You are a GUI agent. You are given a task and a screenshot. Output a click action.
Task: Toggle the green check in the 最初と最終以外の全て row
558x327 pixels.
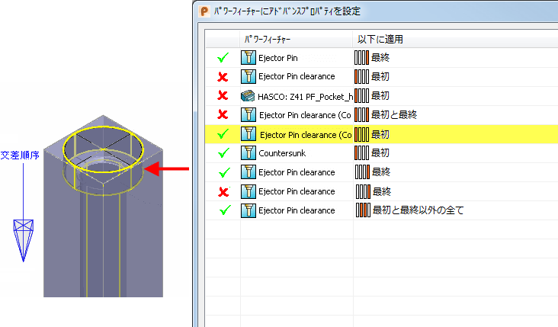click(x=225, y=210)
